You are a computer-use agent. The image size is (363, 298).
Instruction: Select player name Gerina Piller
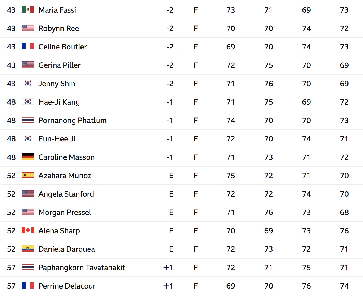click(x=59, y=65)
